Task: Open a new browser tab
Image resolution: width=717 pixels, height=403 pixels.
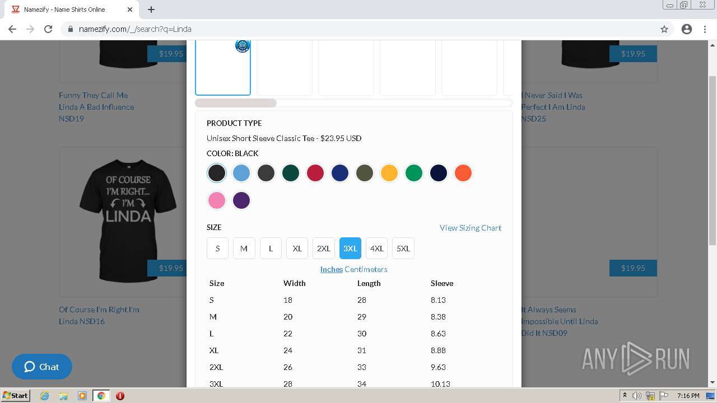Action: [x=151, y=10]
